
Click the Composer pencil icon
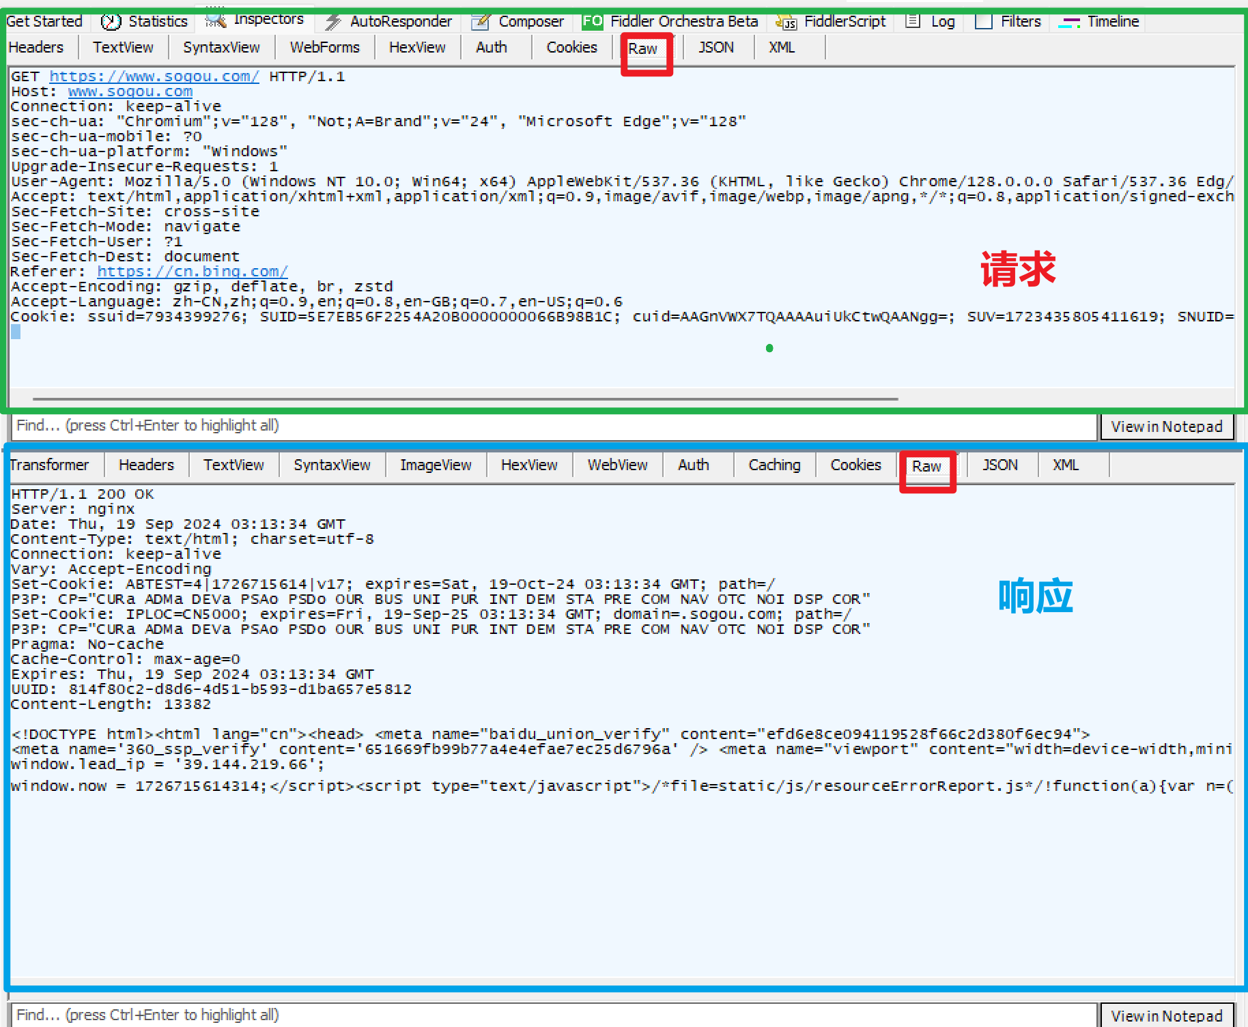point(481,22)
